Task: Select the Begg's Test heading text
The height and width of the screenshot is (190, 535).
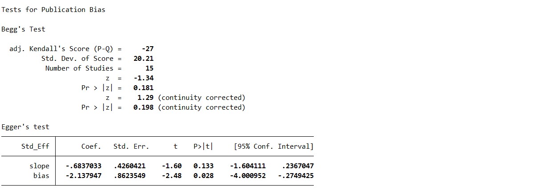Action: pos(24,29)
